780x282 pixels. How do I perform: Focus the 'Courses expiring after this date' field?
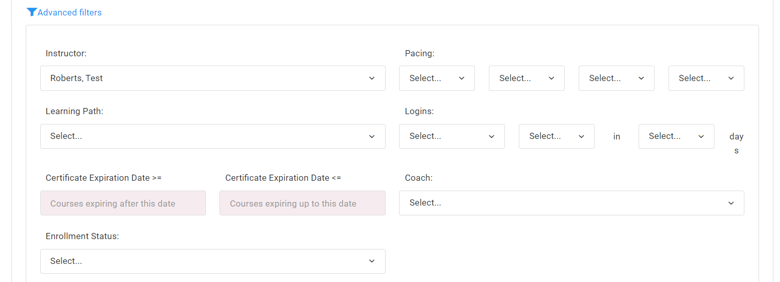123,203
